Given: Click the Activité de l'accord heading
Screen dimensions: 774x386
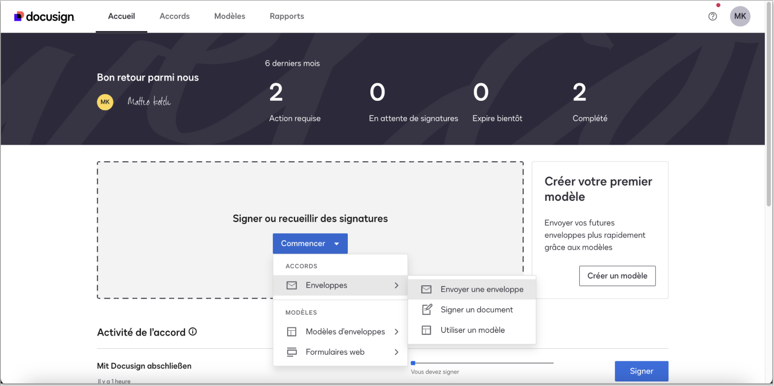Looking at the screenshot, I should coord(141,332).
